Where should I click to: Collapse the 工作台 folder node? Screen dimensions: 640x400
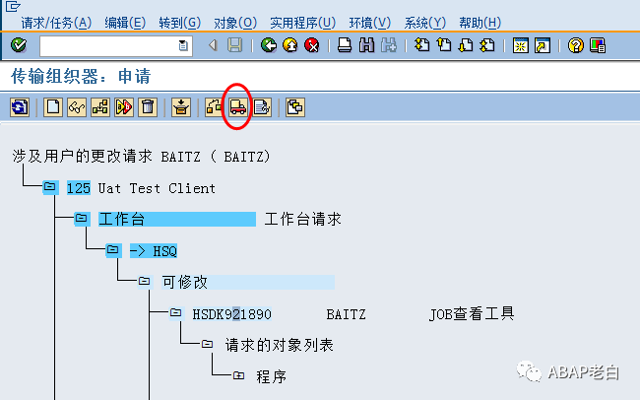tap(81, 219)
